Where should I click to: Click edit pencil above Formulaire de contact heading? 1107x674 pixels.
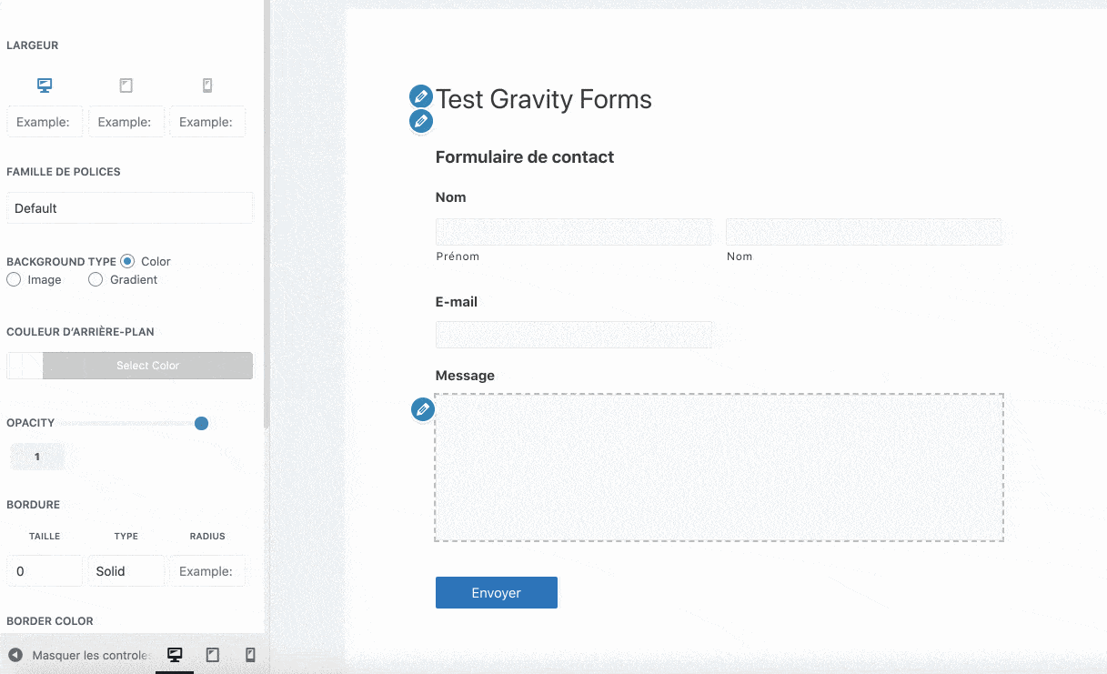pyautogui.click(x=420, y=120)
